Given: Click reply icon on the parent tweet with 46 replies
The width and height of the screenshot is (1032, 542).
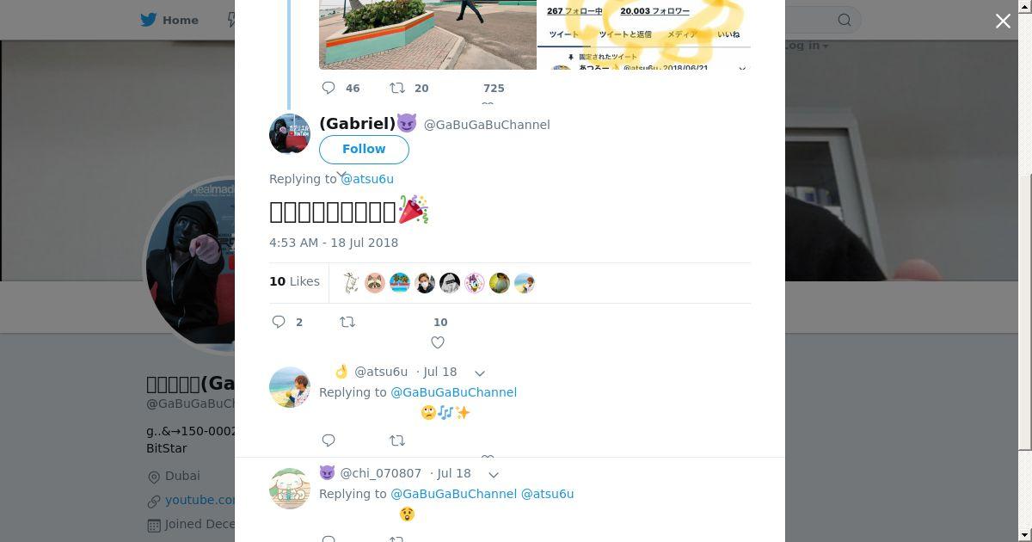Looking at the screenshot, I should (329, 88).
